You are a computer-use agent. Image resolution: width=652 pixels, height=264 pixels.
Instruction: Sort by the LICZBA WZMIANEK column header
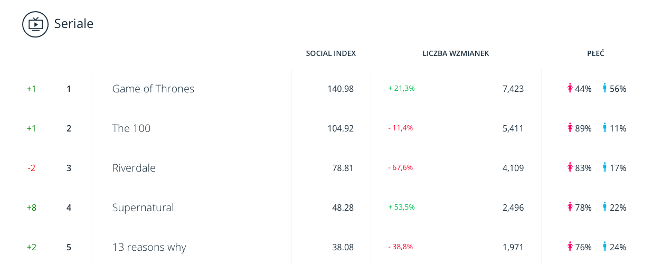(456, 53)
